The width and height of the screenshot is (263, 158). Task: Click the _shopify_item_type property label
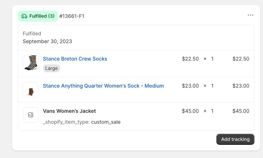pyautogui.click(x=66, y=122)
